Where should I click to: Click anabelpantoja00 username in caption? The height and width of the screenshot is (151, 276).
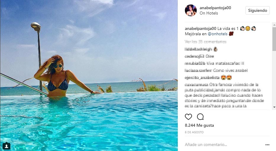pyautogui.click(x=201, y=28)
